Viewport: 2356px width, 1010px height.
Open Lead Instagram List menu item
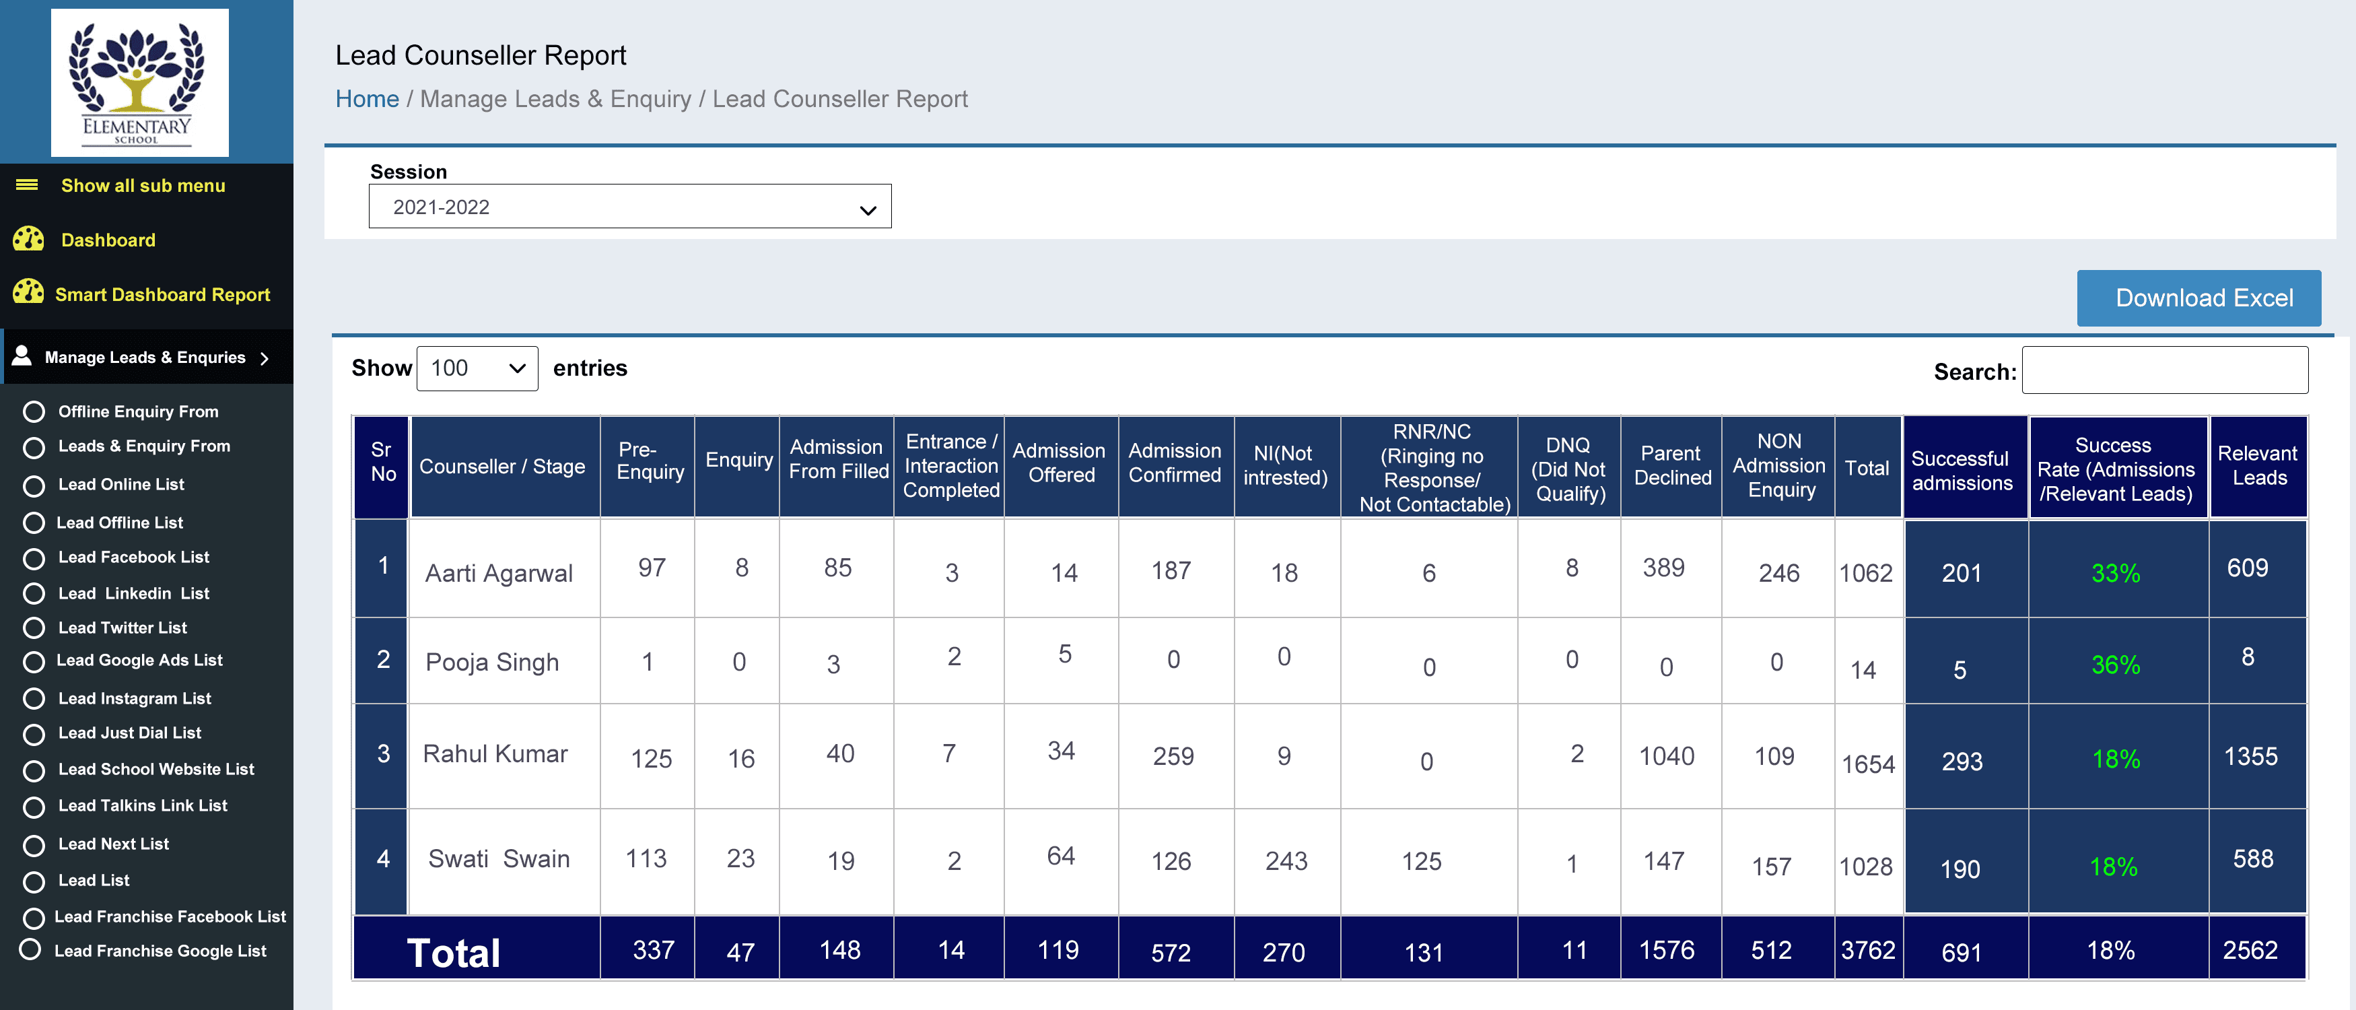pyautogui.click(x=135, y=698)
